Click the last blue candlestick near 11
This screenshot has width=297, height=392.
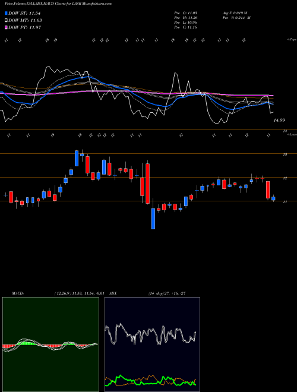pyautogui.click(x=273, y=198)
